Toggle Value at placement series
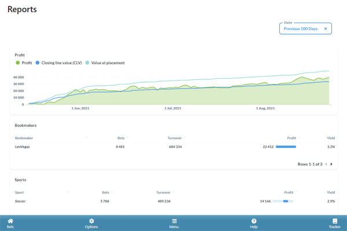The image size is (347, 231). [105, 63]
